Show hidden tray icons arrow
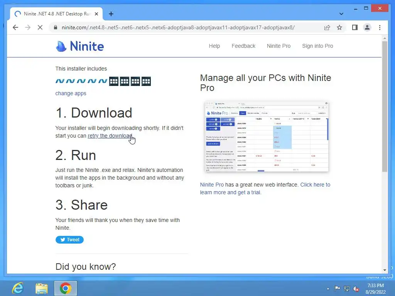The width and height of the screenshot is (395, 296). point(328,289)
